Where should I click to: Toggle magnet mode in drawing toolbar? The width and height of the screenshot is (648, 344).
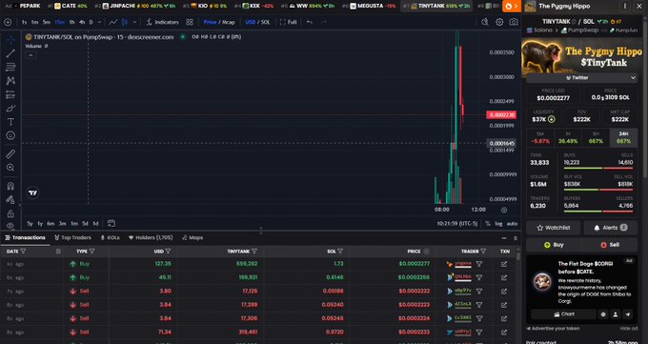pos(10,186)
